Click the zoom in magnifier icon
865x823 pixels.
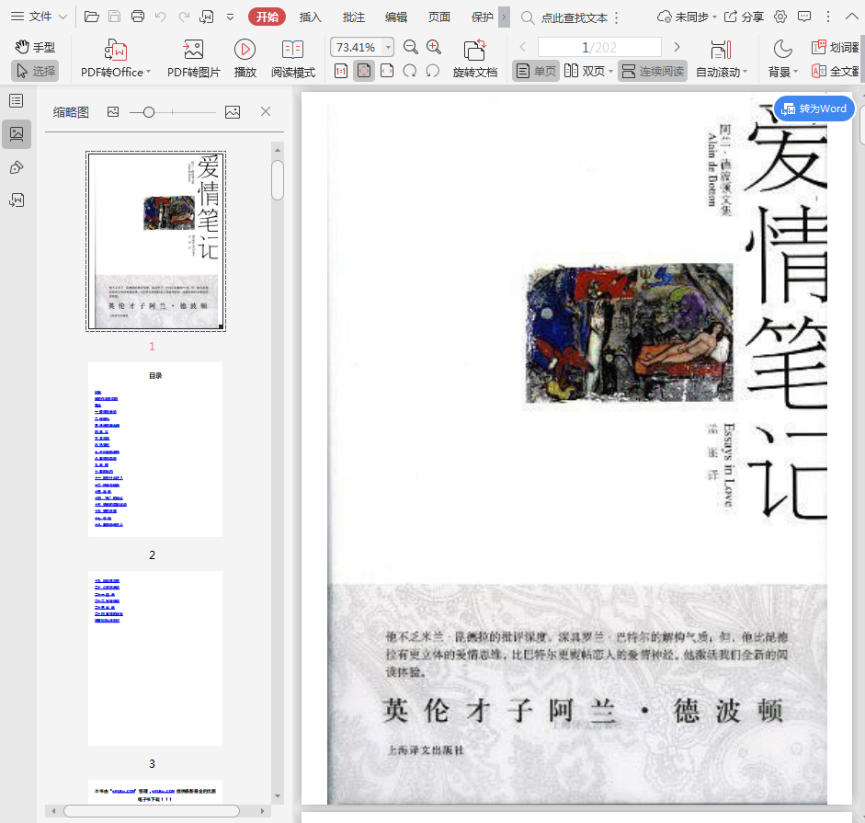click(x=434, y=48)
